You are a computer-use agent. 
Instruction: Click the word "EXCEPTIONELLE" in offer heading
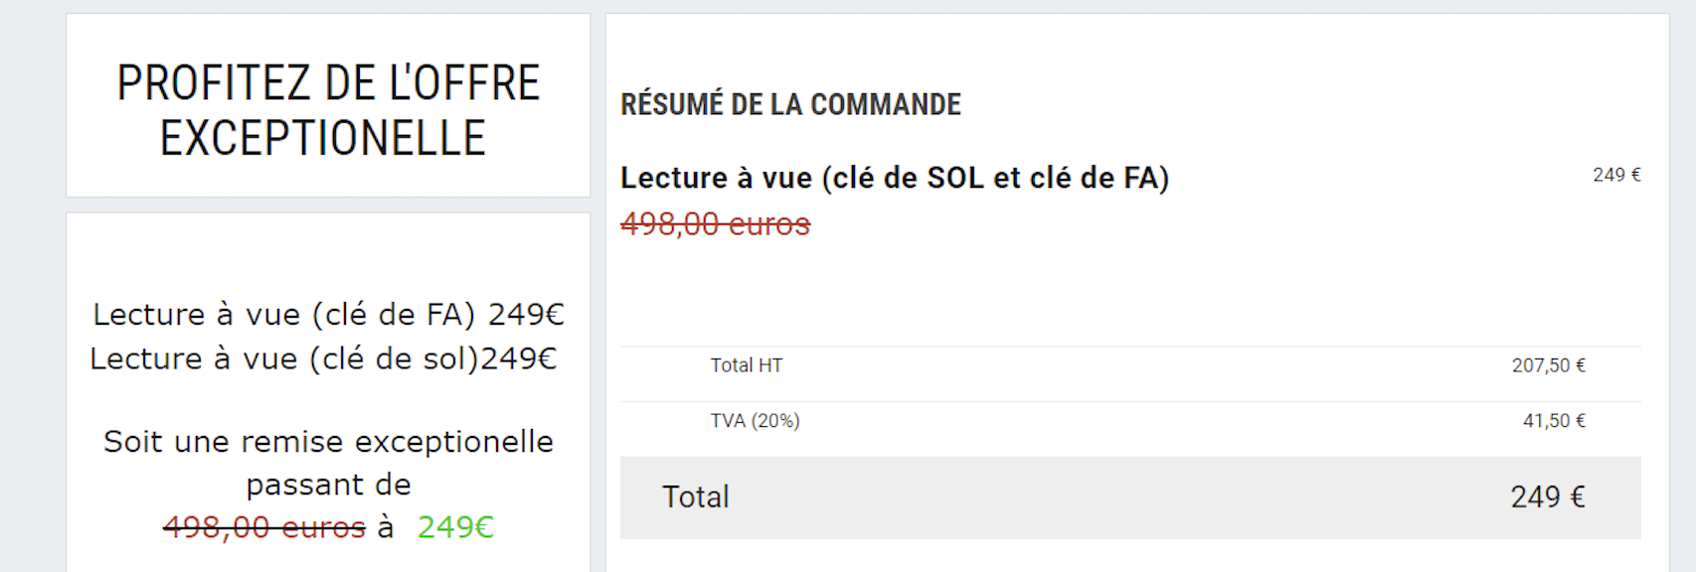coord(323,138)
